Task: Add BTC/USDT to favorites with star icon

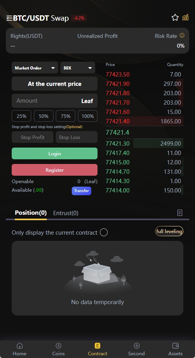Action: click(x=175, y=18)
